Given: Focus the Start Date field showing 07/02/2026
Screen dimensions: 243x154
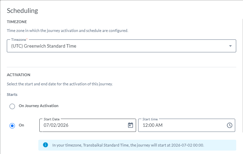Looking at the screenshot, I should [x=88, y=125].
